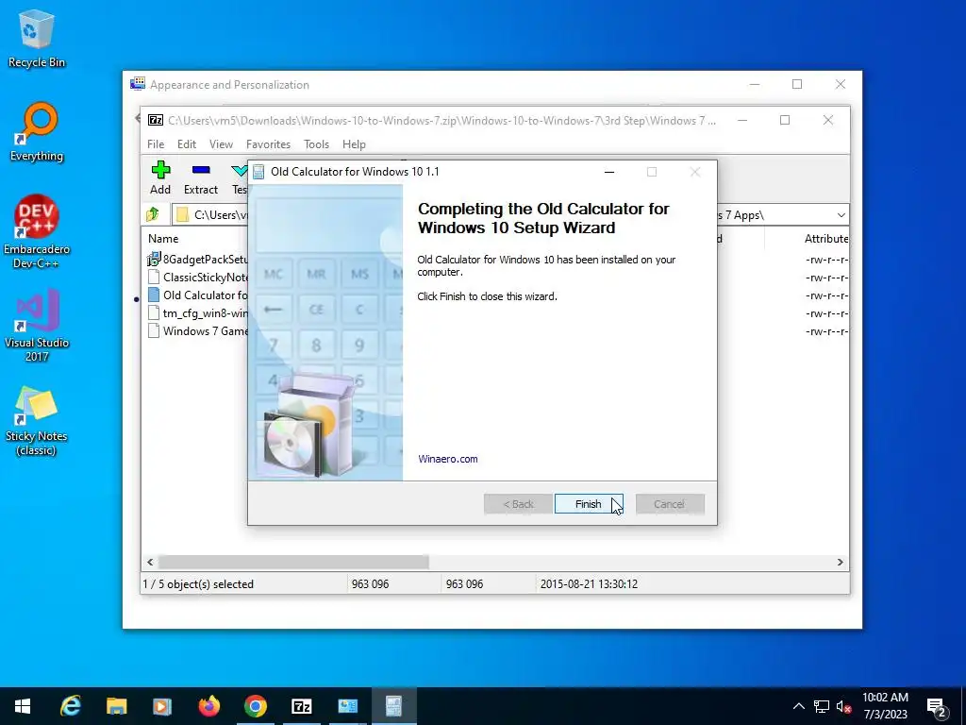Open the File menu in 7-Zip
Image resolution: width=966 pixels, height=725 pixels.
pyautogui.click(x=156, y=144)
